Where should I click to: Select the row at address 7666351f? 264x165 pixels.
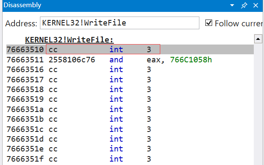[x=130, y=159]
